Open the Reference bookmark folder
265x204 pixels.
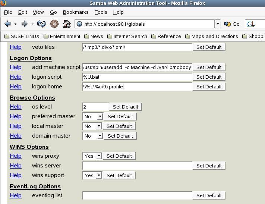pyautogui.click(x=166, y=37)
